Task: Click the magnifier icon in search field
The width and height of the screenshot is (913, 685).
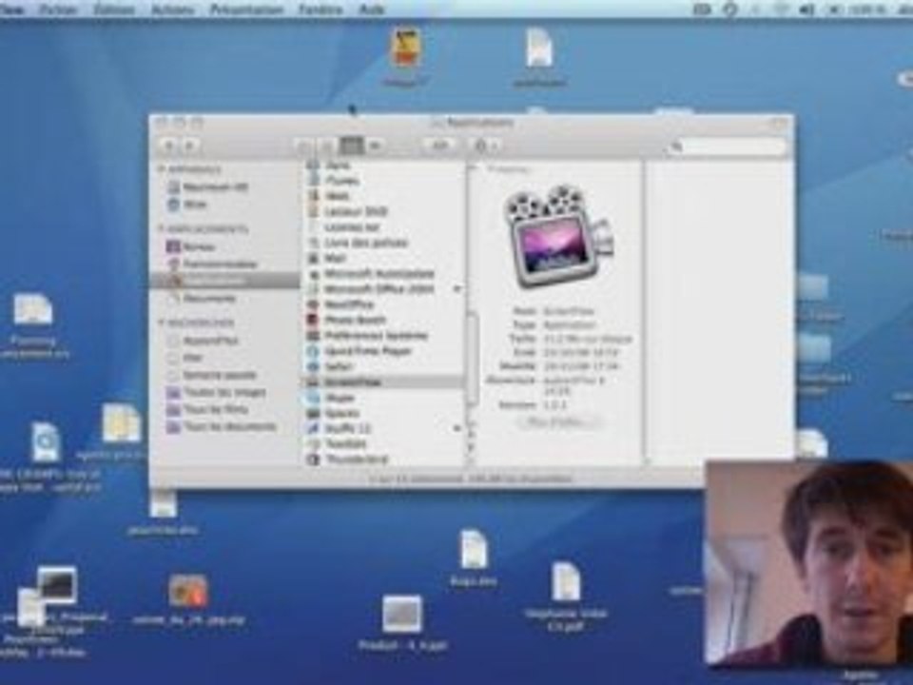Action: (x=676, y=147)
